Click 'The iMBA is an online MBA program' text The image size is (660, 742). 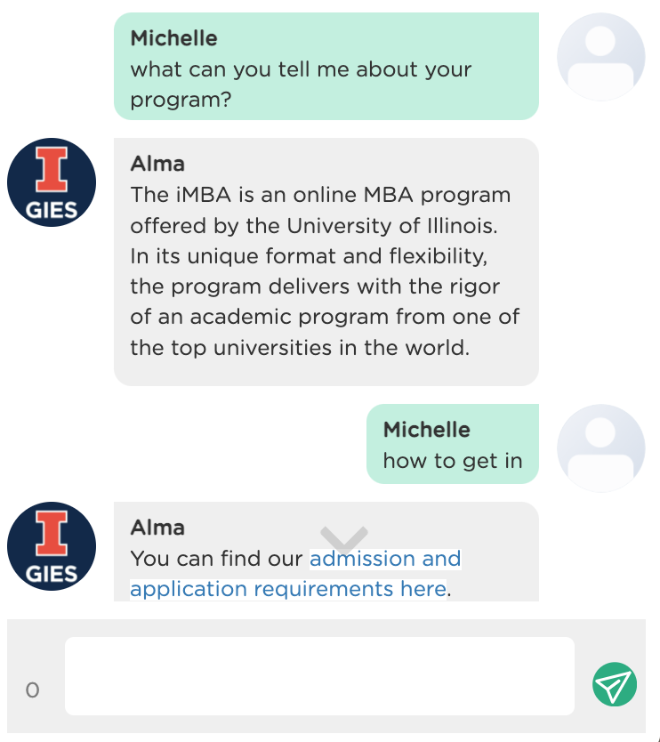coord(320,196)
